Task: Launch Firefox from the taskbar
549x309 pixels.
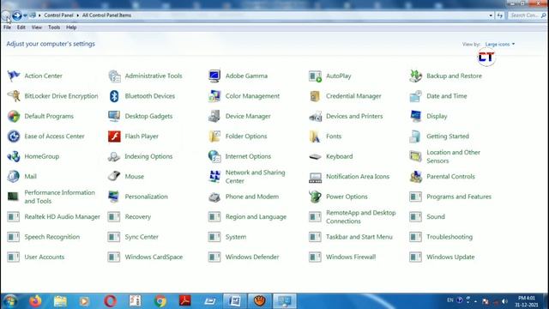Action: (35, 301)
